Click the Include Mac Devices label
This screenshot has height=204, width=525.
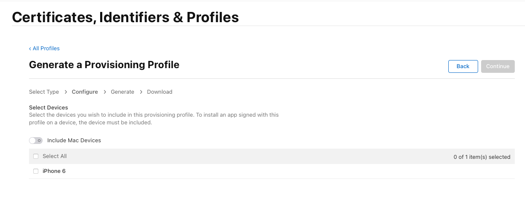coord(74,141)
